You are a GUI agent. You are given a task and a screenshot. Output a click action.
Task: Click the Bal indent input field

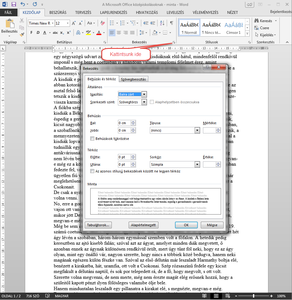point(124,123)
